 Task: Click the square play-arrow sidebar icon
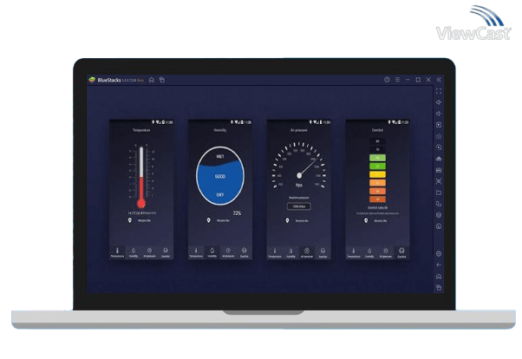coord(439,125)
